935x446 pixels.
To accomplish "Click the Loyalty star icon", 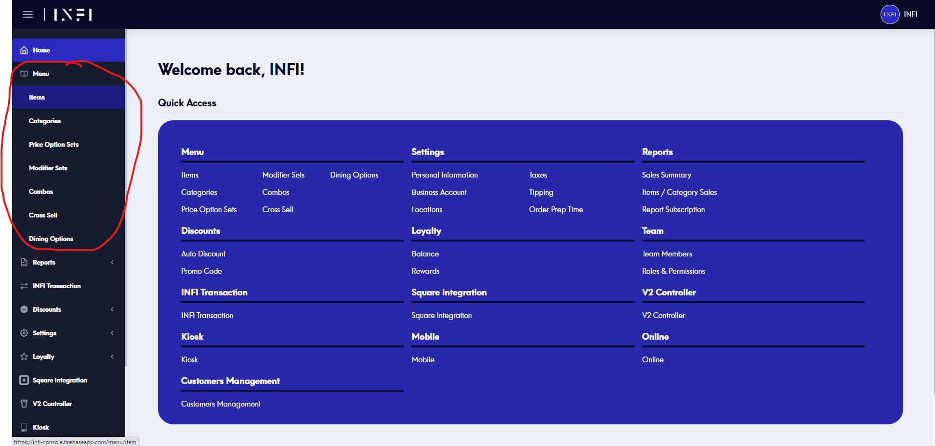I will click(24, 357).
